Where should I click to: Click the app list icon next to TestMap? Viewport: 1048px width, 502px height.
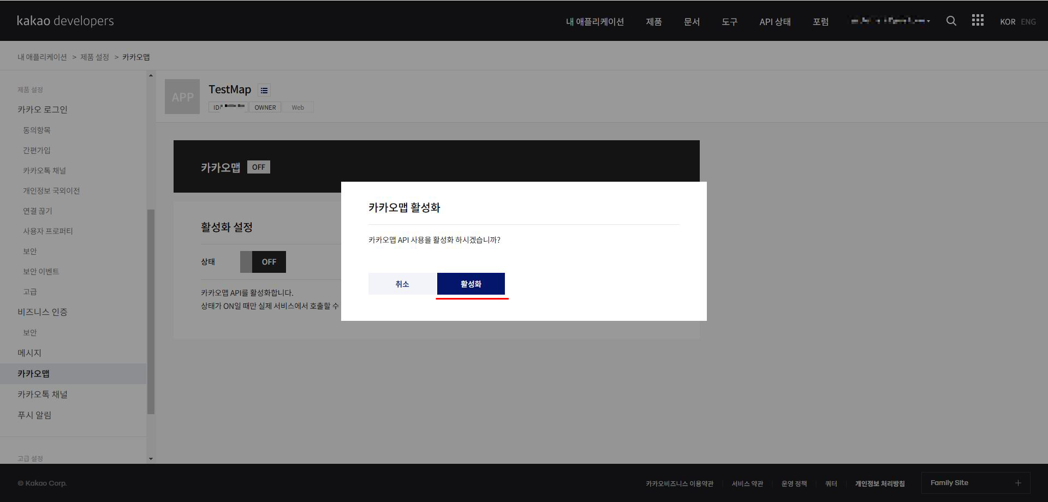264,90
